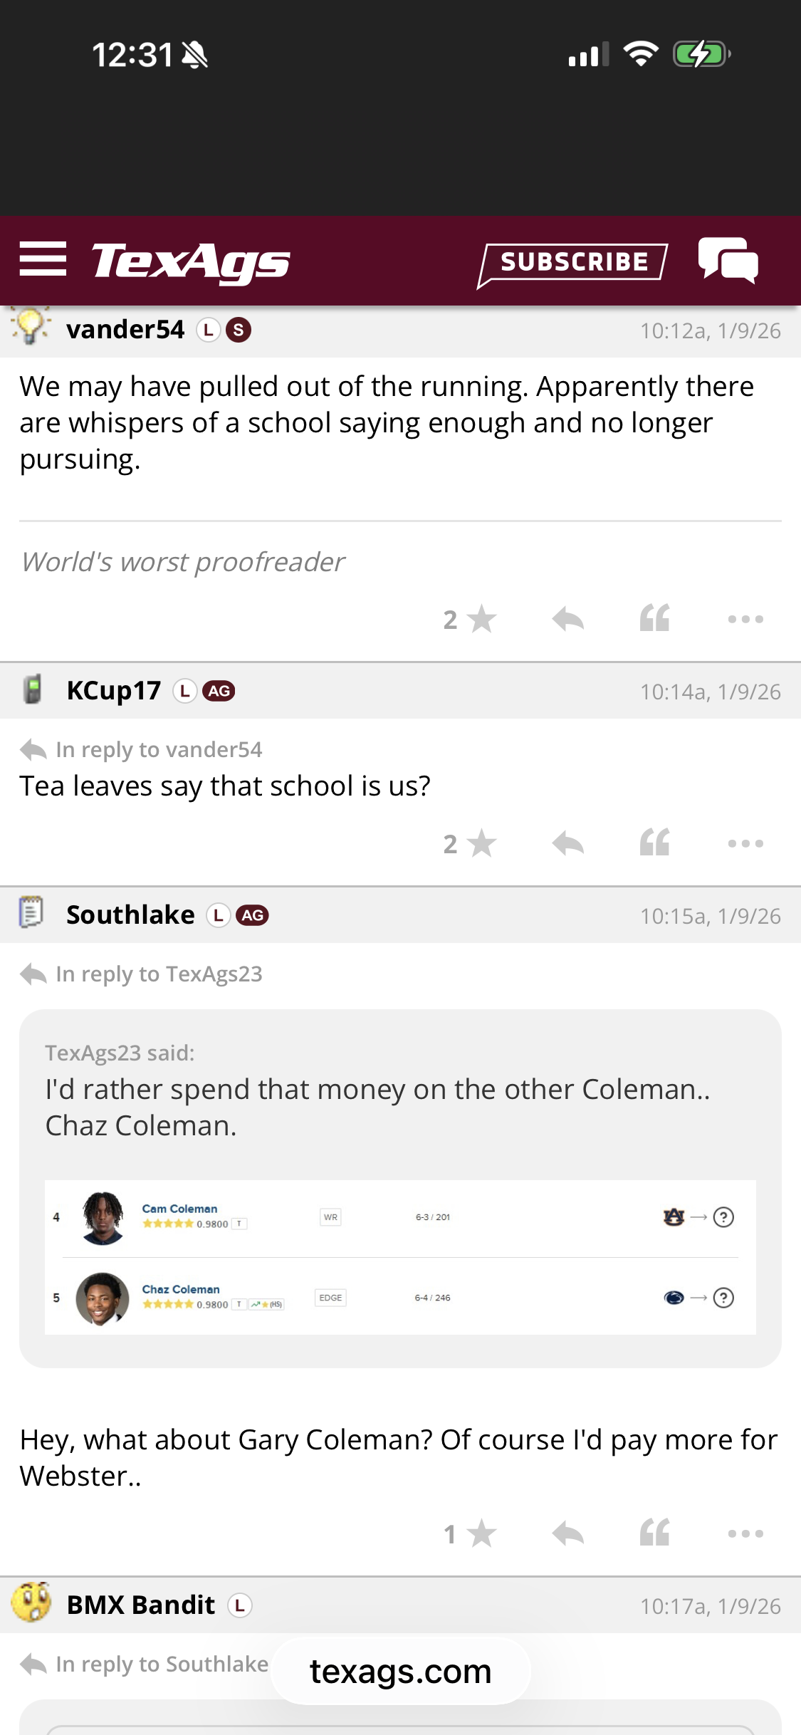The height and width of the screenshot is (1735, 801).
Task: Open more options for vander54's post
Action: [x=745, y=619]
